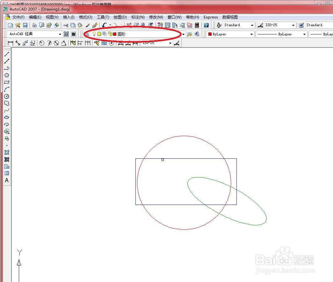Select the Line drawing tool
Image resolution: width=333 pixels, height=282 pixels.
click(x=7, y=54)
